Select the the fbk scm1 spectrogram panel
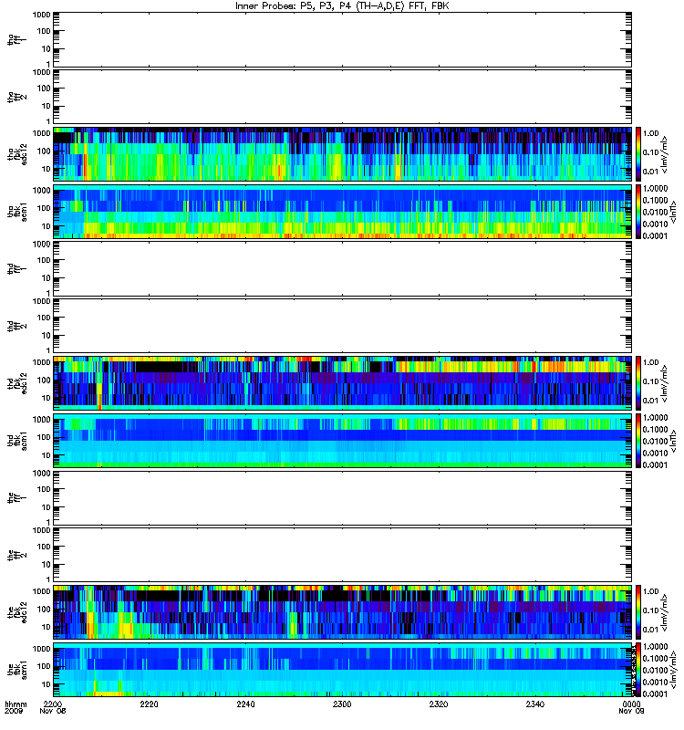684x730 pixels. (343, 670)
